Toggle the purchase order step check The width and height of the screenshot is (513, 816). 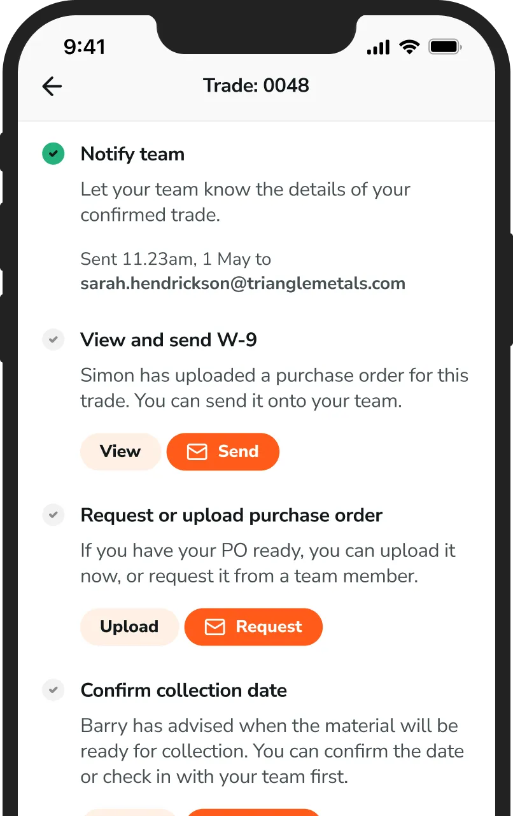(x=53, y=515)
